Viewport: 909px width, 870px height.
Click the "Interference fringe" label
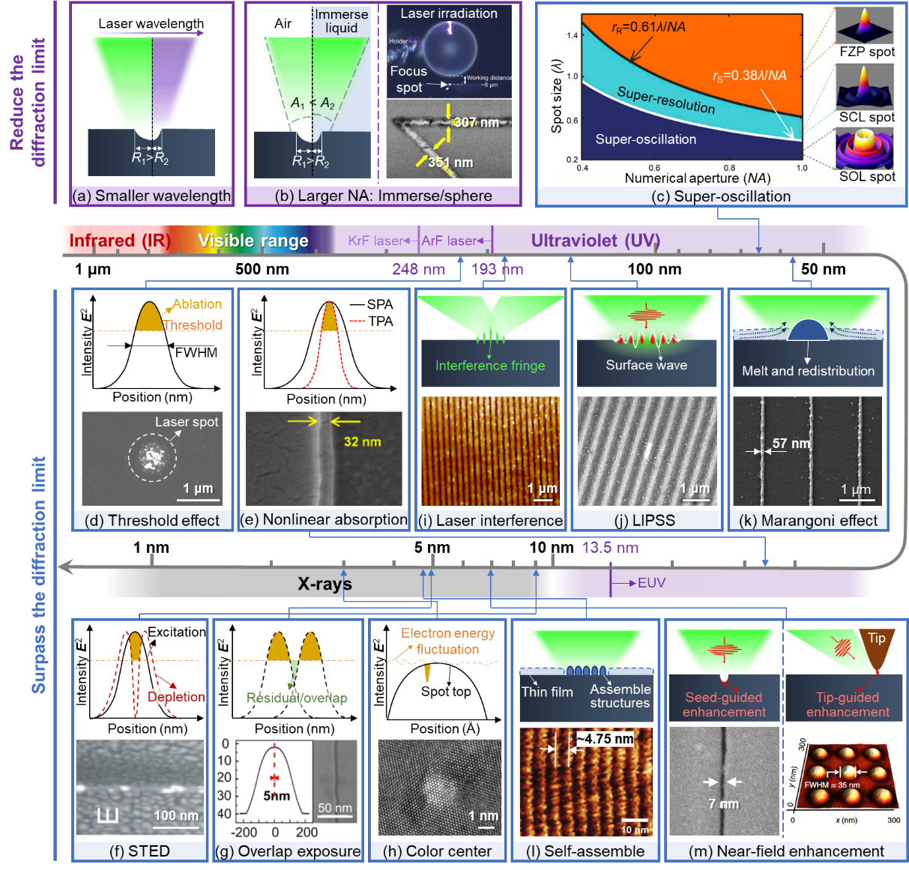[x=490, y=366]
